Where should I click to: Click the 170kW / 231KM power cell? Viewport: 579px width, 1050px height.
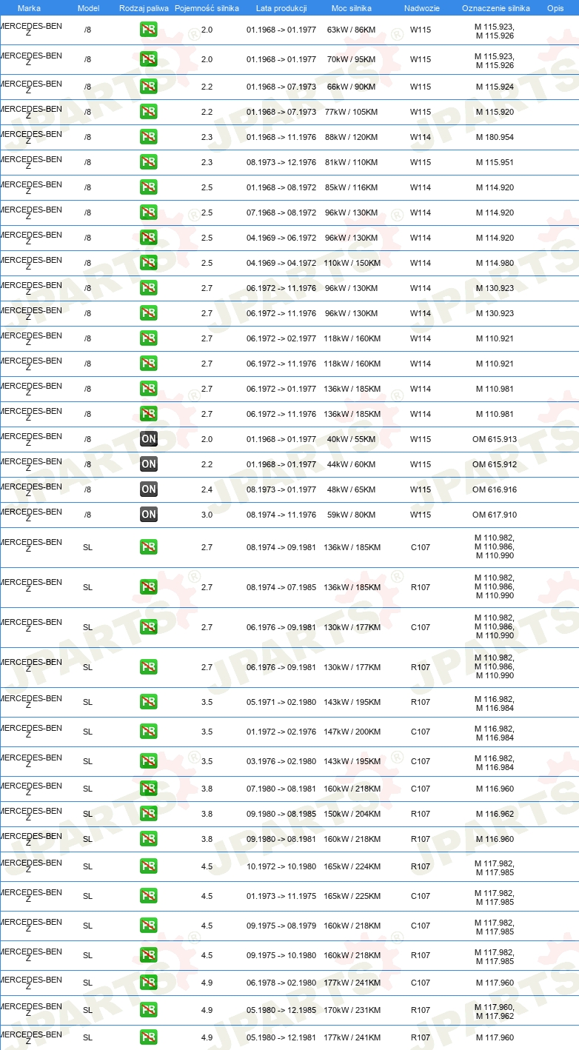pyautogui.click(x=352, y=1011)
